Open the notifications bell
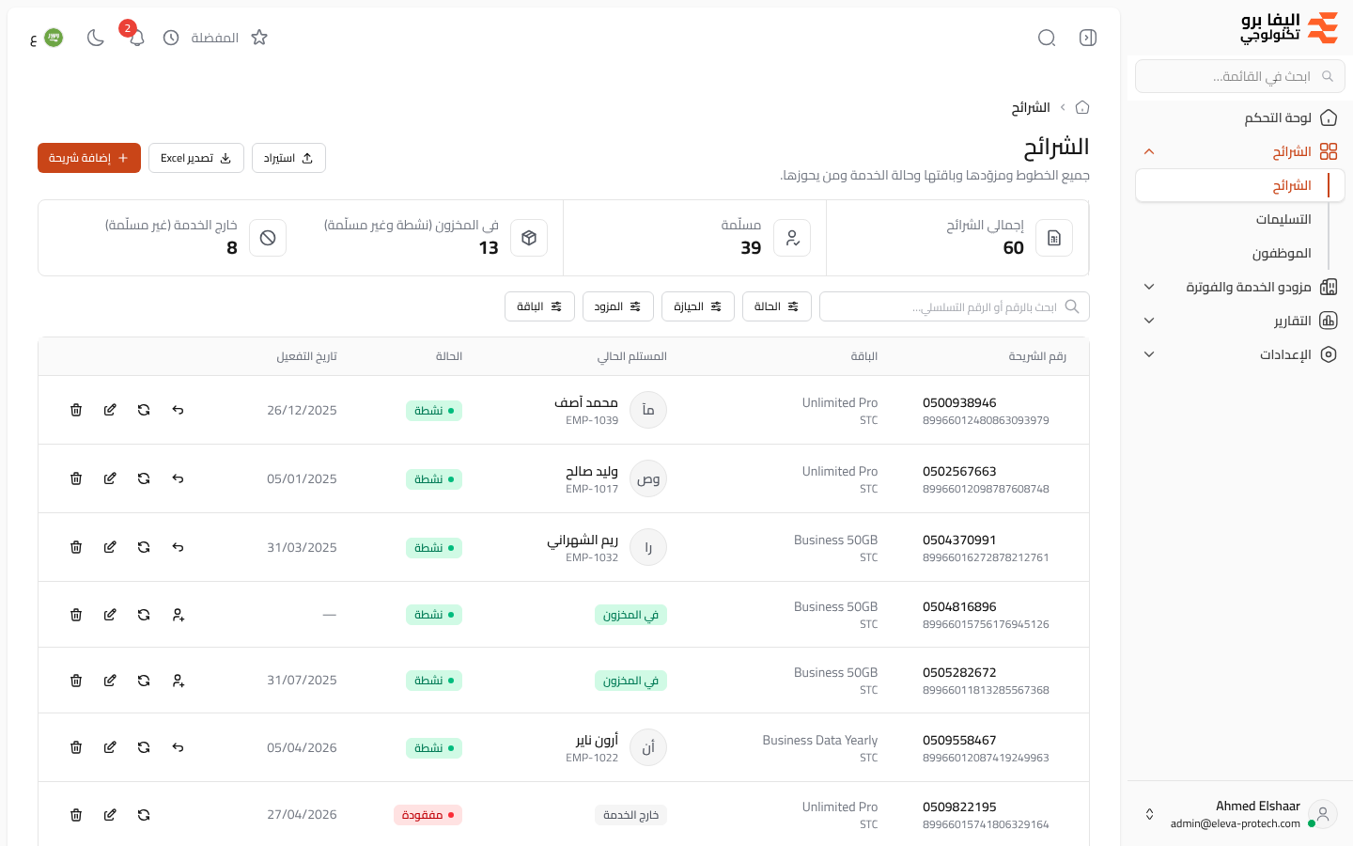The width and height of the screenshot is (1353, 846). (136, 38)
